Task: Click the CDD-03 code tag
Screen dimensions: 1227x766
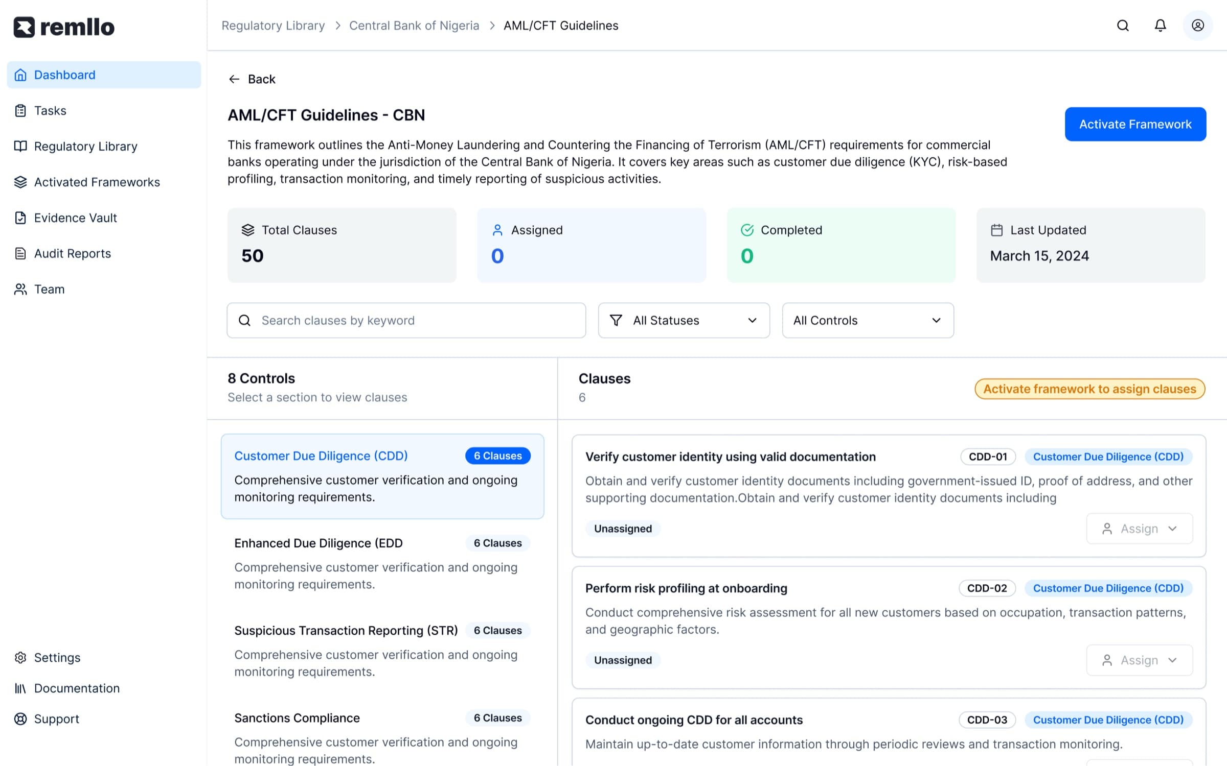Action: pyautogui.click(x=987, y=721)
